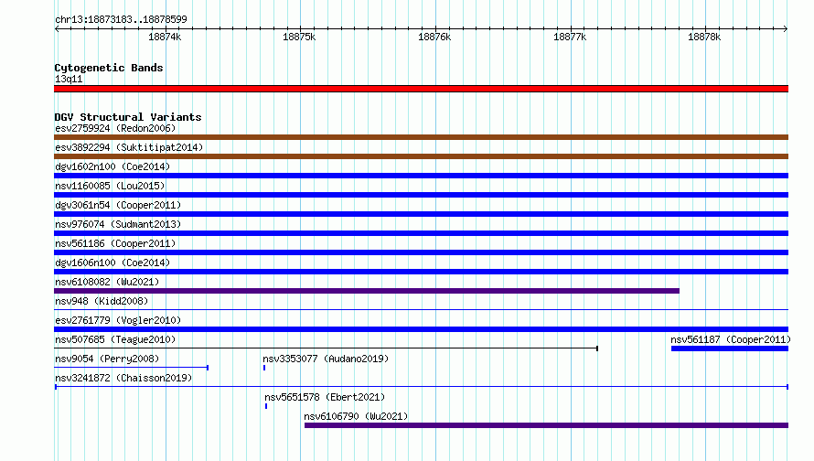The width and height of the screenshot is (814, 461).
Task: Select the black nsv507685 variant line
Action: click(x=326, y=348)
